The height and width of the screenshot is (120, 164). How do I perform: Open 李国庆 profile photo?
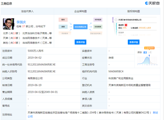[x=9, y=24]
